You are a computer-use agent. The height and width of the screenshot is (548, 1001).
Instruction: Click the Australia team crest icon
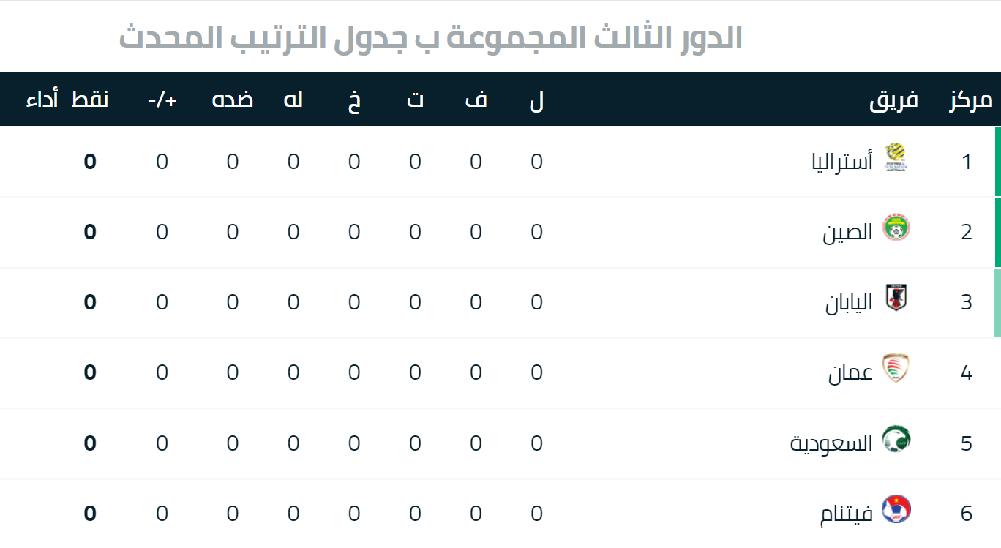(896, 157)
